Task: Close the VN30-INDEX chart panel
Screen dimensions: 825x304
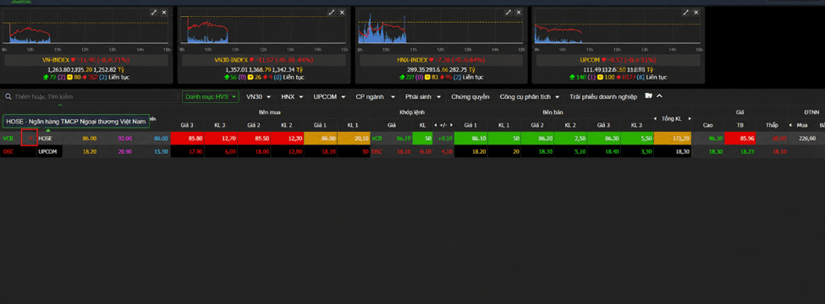Action: point(342,12)
